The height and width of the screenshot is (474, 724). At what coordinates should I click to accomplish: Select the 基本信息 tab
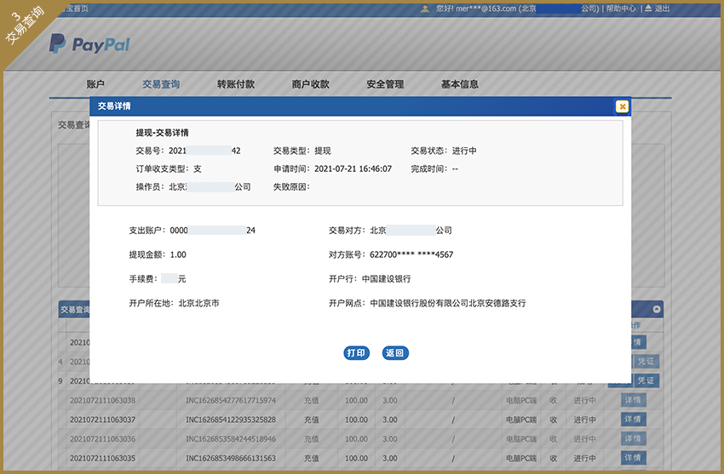click(459, 84)
